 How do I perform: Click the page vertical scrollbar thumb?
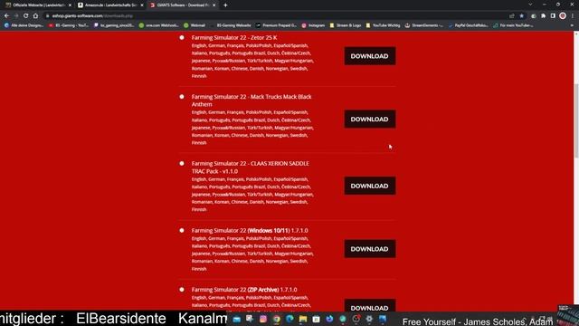coord(576,121)
